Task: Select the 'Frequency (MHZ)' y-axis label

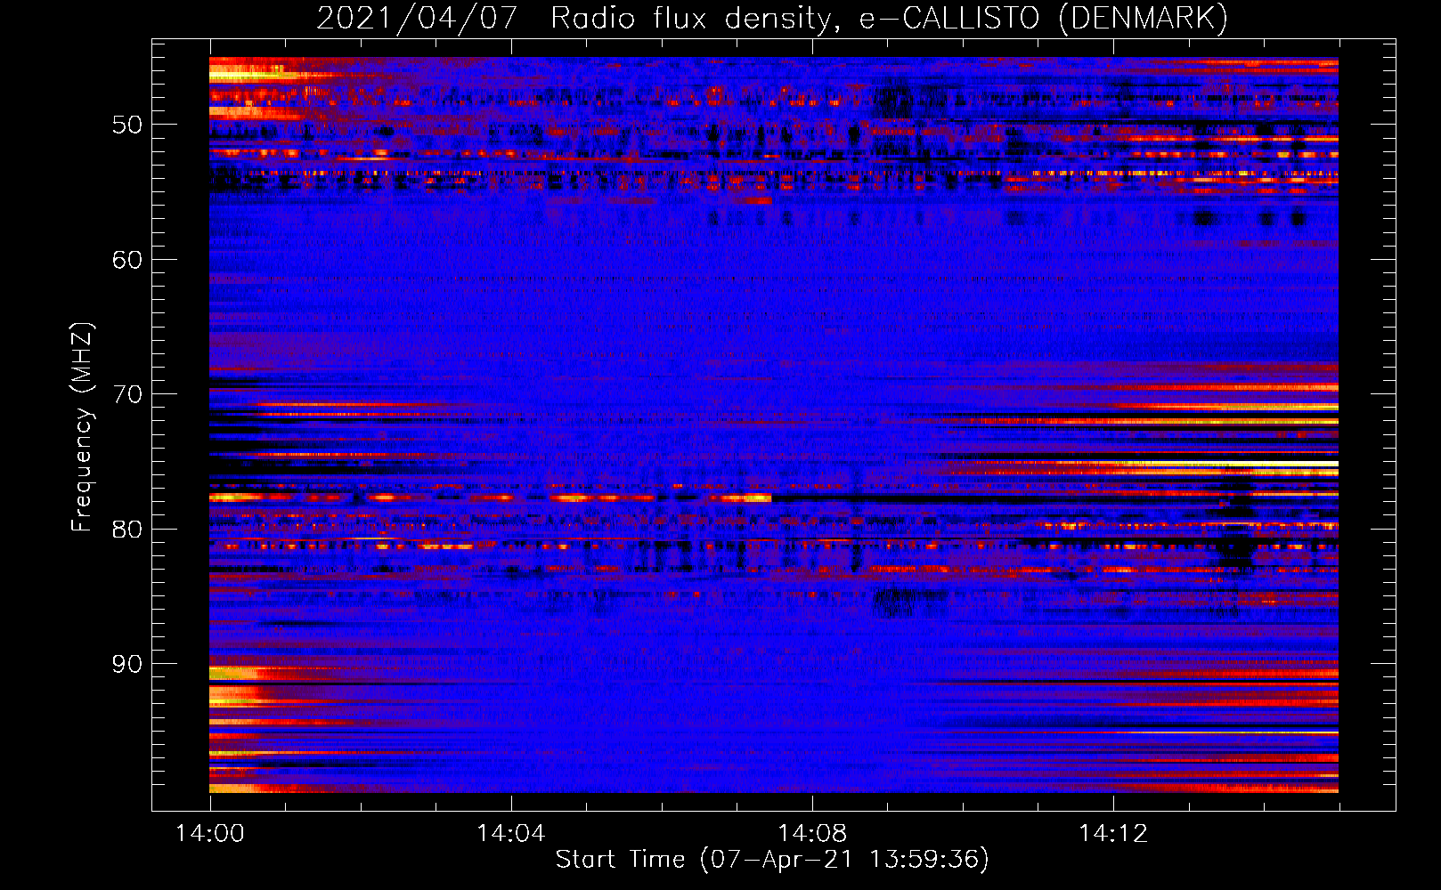Action: (x=82, y=426)
